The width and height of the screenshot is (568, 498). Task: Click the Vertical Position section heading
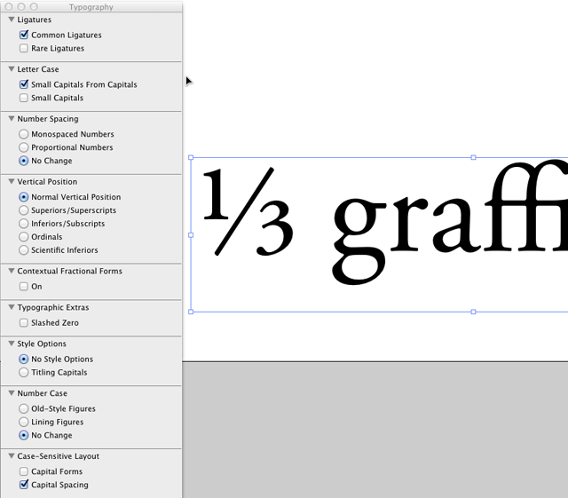[47, 182]
